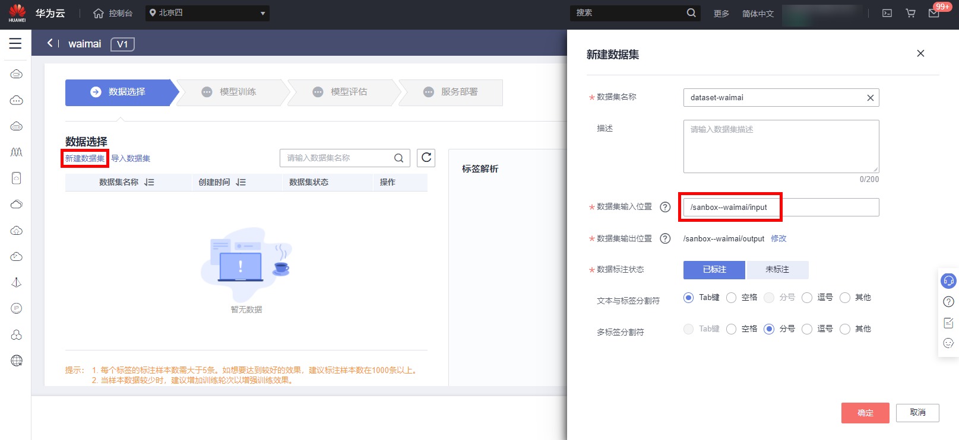Click the 描述 description text area
The height and width of the screenshot is (440, 959).
(780, 146)
